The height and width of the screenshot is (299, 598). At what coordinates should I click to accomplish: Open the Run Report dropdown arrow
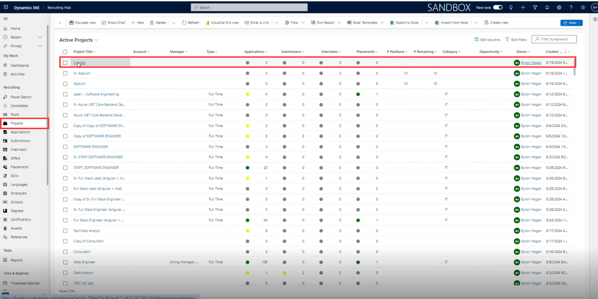tap(339, 23)
